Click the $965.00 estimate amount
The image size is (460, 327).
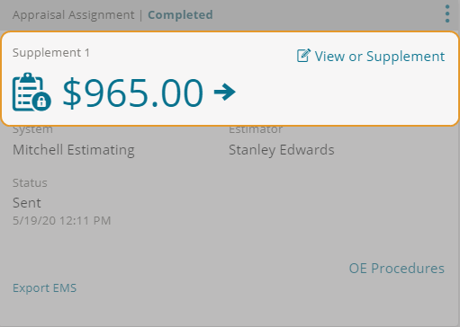[133, 93]
